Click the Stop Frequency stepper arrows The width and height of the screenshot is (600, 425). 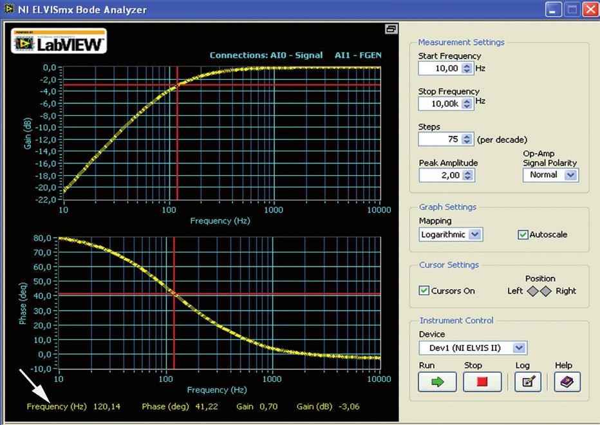467,104
